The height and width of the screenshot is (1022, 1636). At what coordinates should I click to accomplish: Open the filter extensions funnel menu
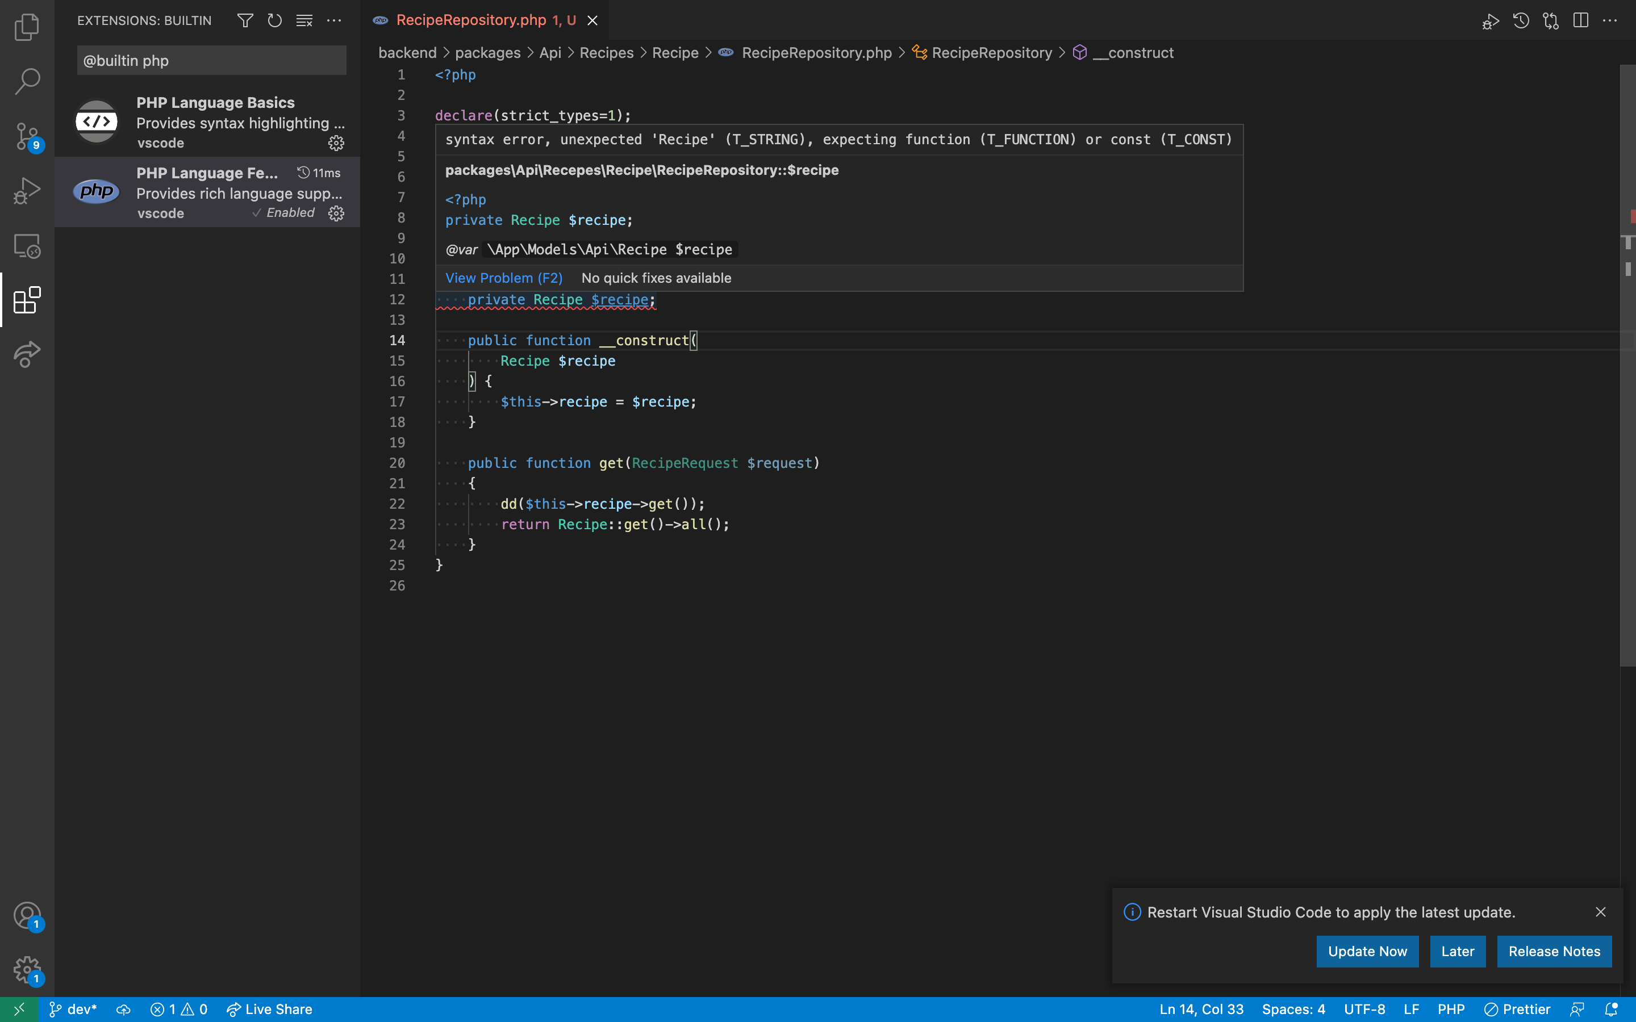click(x=245, y=20)
